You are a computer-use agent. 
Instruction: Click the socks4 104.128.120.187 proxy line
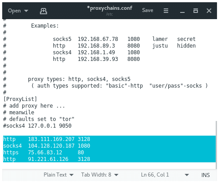click(x=109, y=146)
